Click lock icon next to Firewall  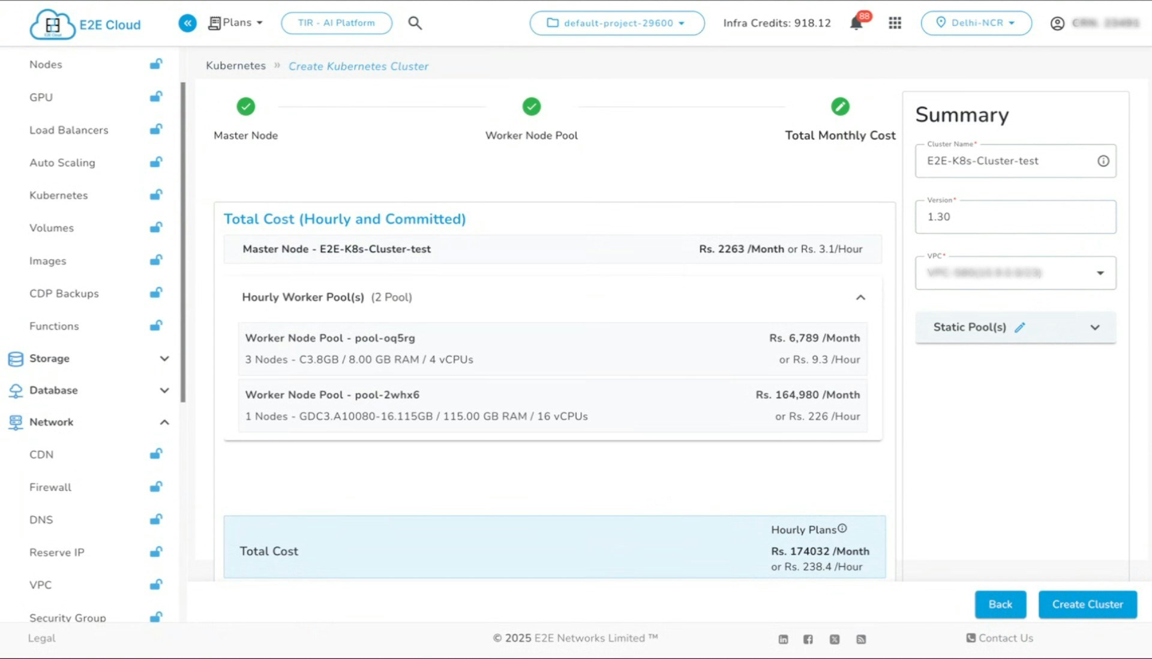pos(156,486)
